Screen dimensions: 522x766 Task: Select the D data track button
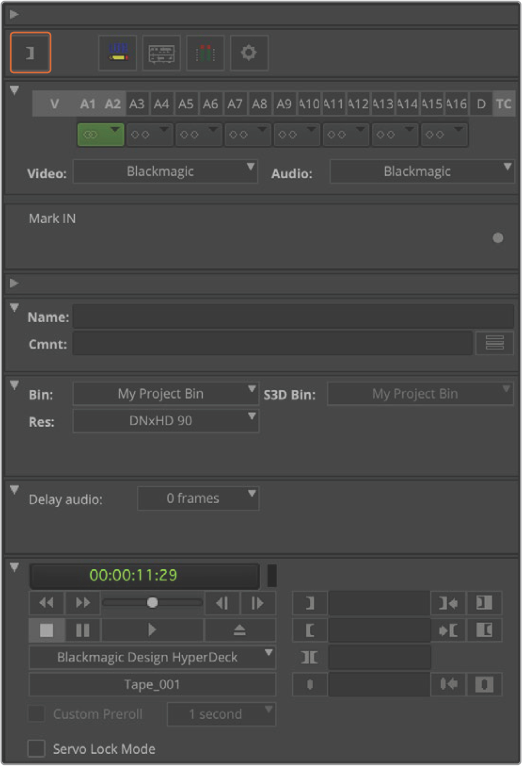click(x=481, y=104)
